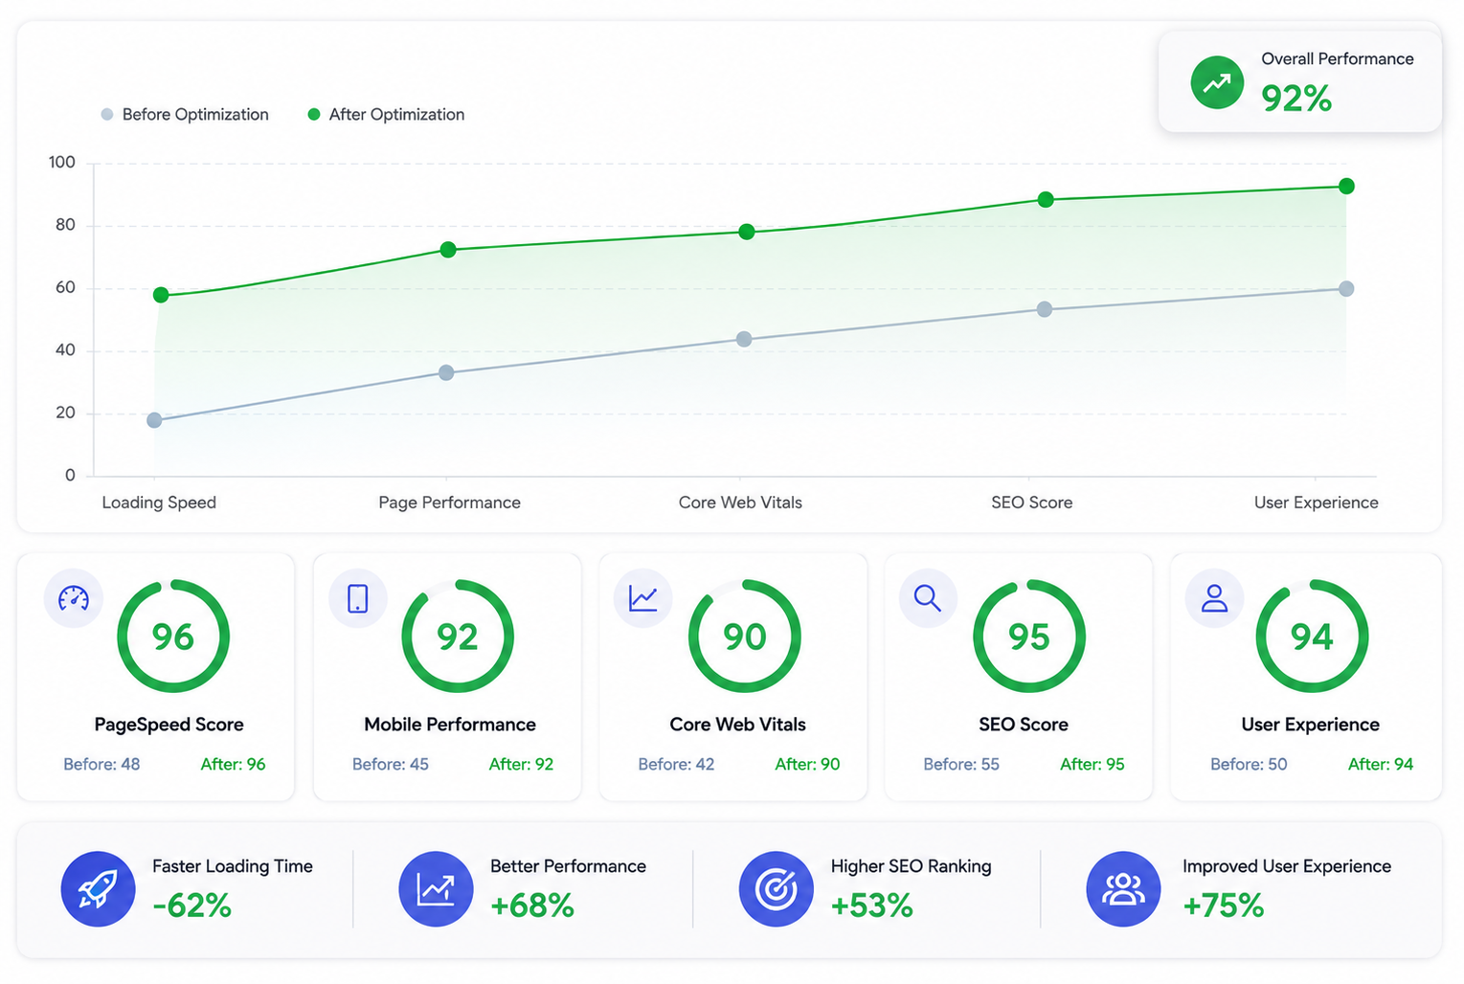Select the green SEO Score data point
Image resolution: width=1464 pixels, height=984 pixels.
click(x=1046, y=199)
